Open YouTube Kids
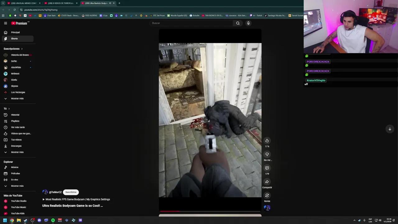Image resolution: width=398 pixels, height=224 pixels. (x=17, y=213)
